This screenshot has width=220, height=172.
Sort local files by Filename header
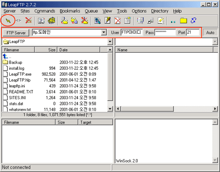tap(18, 50)
